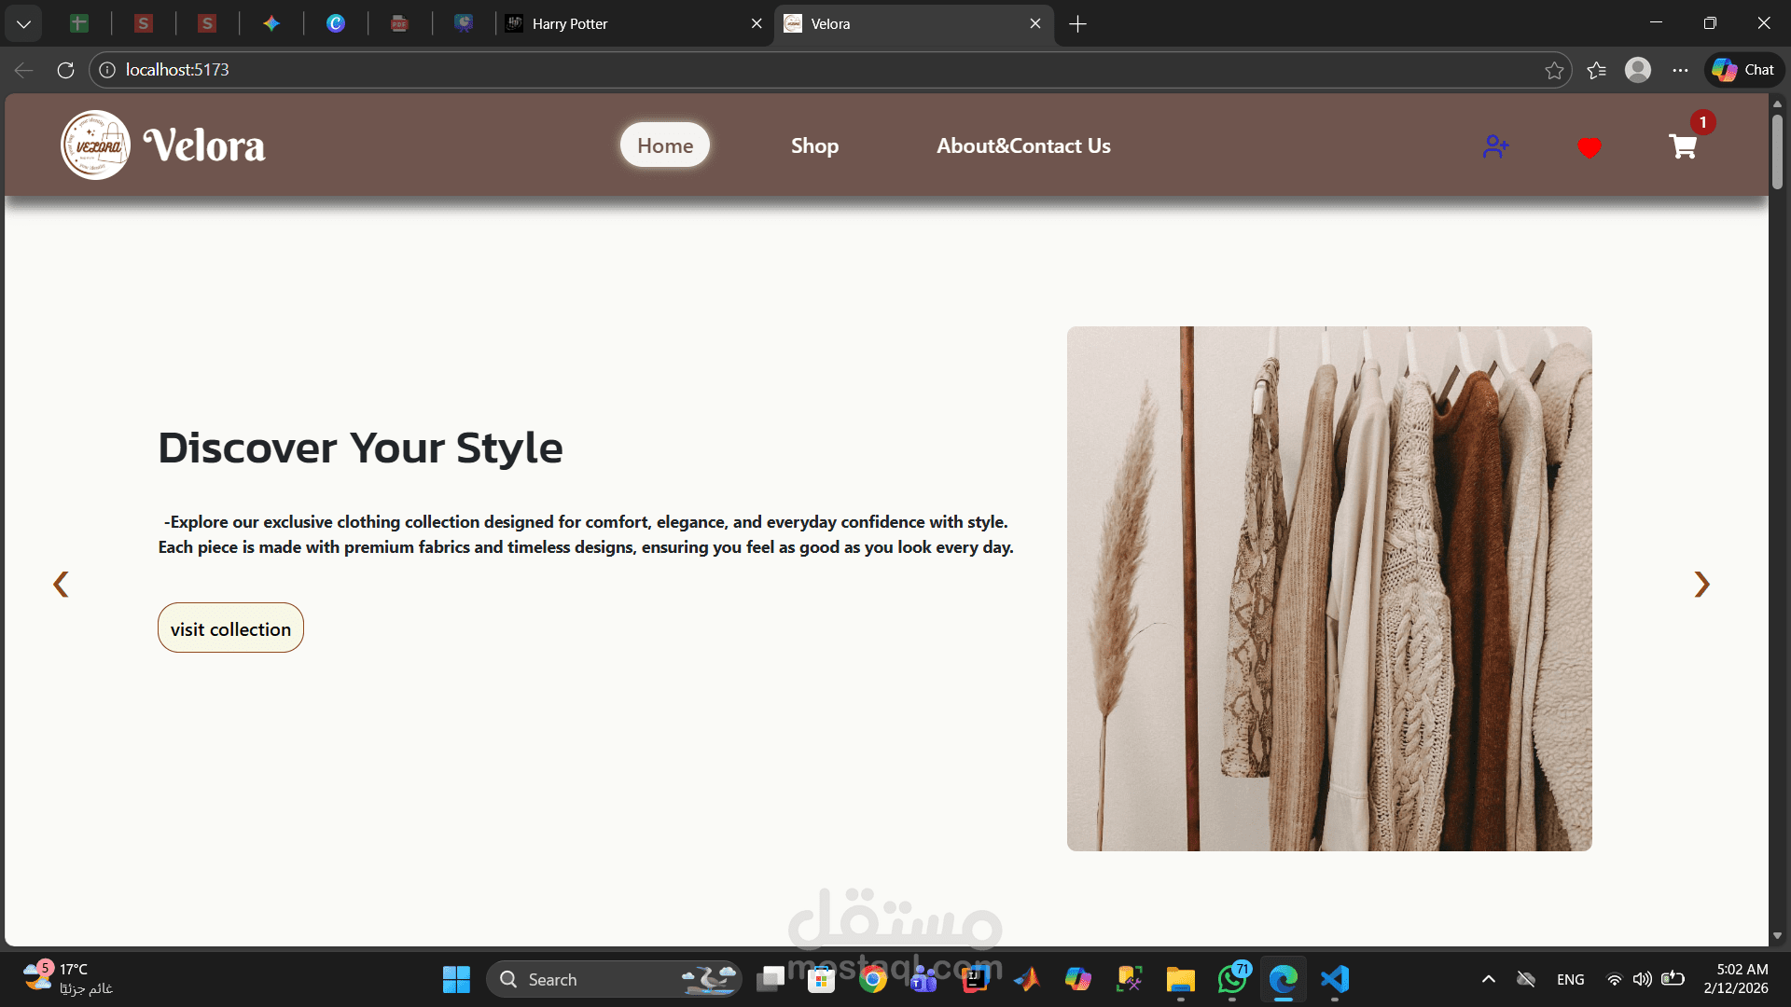Select Shop in the navigation menu
Viewport: 1791px width, 1007px height.
click(814, 145)
